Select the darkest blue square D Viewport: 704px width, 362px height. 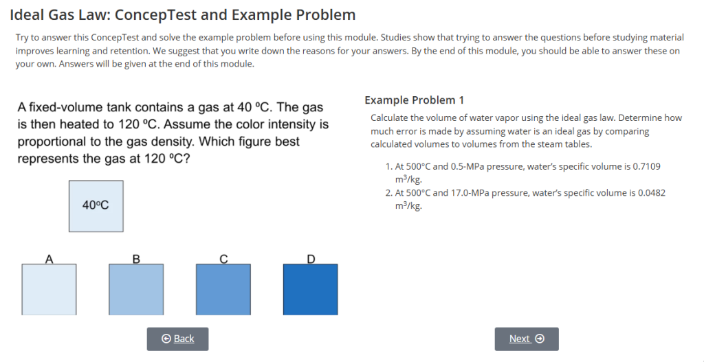tap(311, 289)
